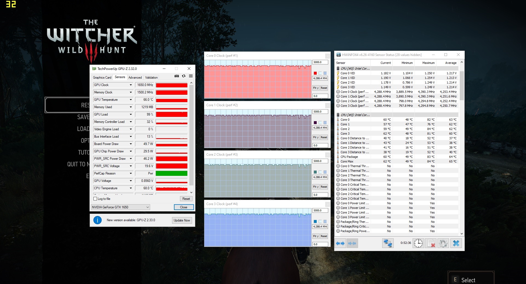Click PerfCap Reason green bar graph
Image resolution: width=526 pixels, height=284 pixels.
[x=171, y=173]
